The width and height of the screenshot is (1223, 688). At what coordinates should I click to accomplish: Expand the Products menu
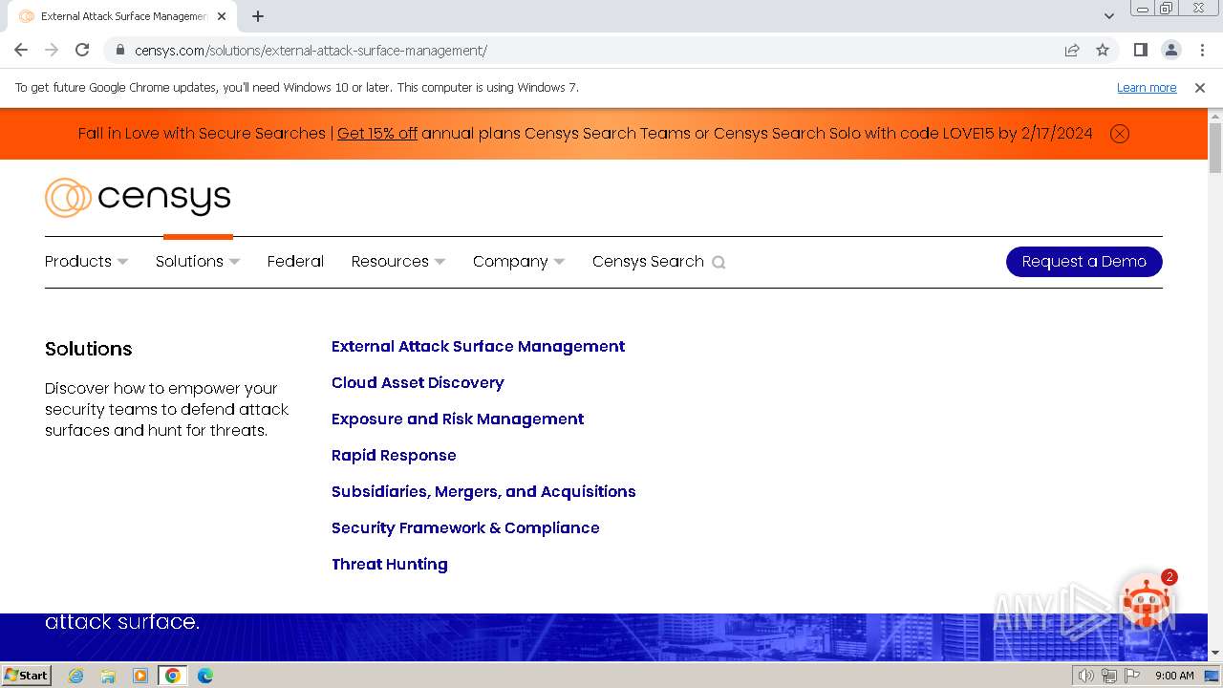86,262
